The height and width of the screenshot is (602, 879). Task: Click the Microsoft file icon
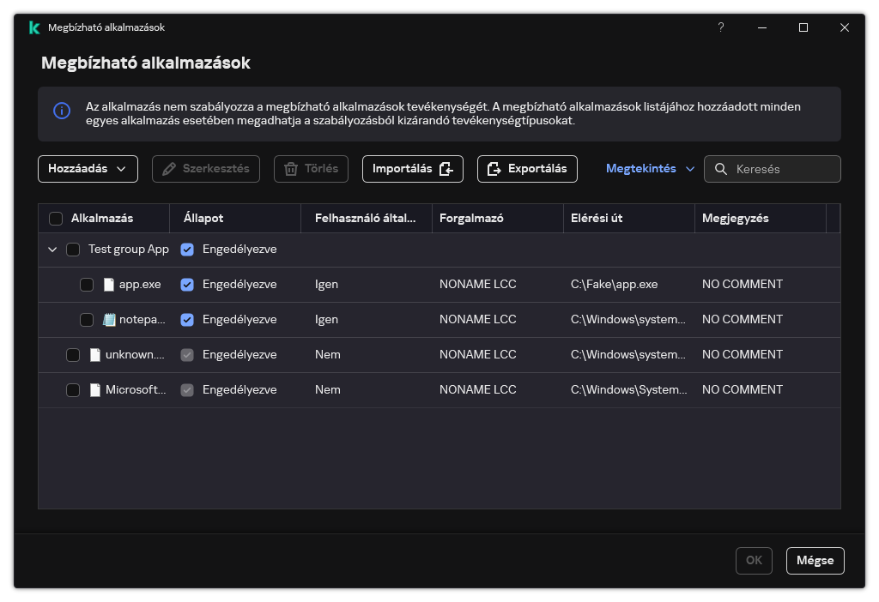point(95,390)
